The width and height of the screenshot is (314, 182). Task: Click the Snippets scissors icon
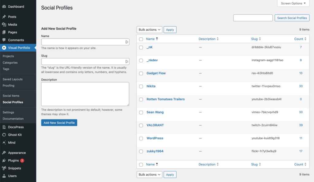click(x=4, y=168)
